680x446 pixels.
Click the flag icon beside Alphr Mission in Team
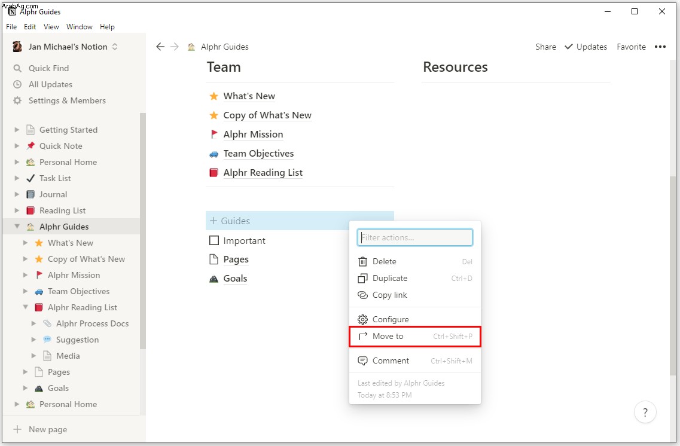pos(214,134)
